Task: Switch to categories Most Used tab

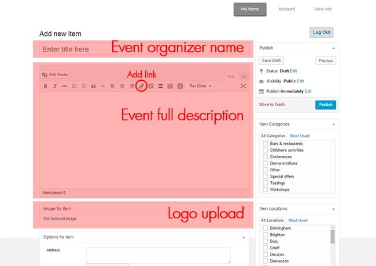Action: (300, 136)
